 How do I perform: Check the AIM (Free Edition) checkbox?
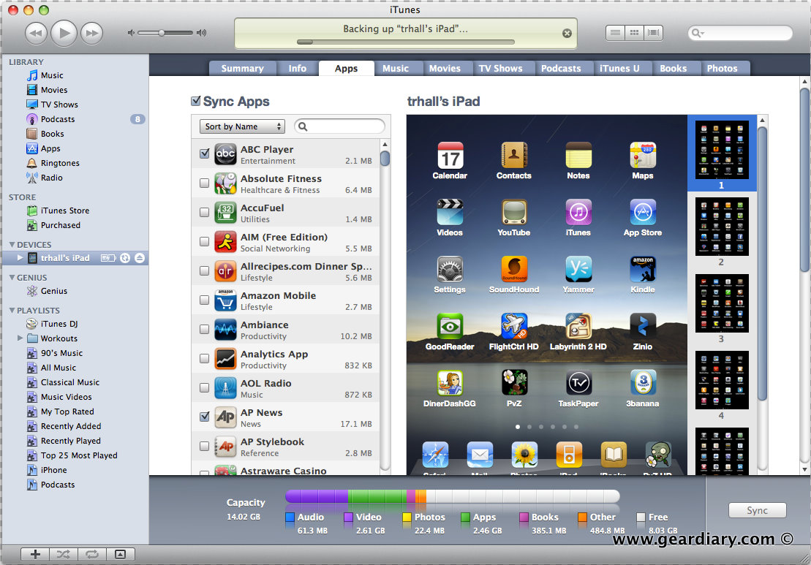pyautogui.click(x=204, y=241)
